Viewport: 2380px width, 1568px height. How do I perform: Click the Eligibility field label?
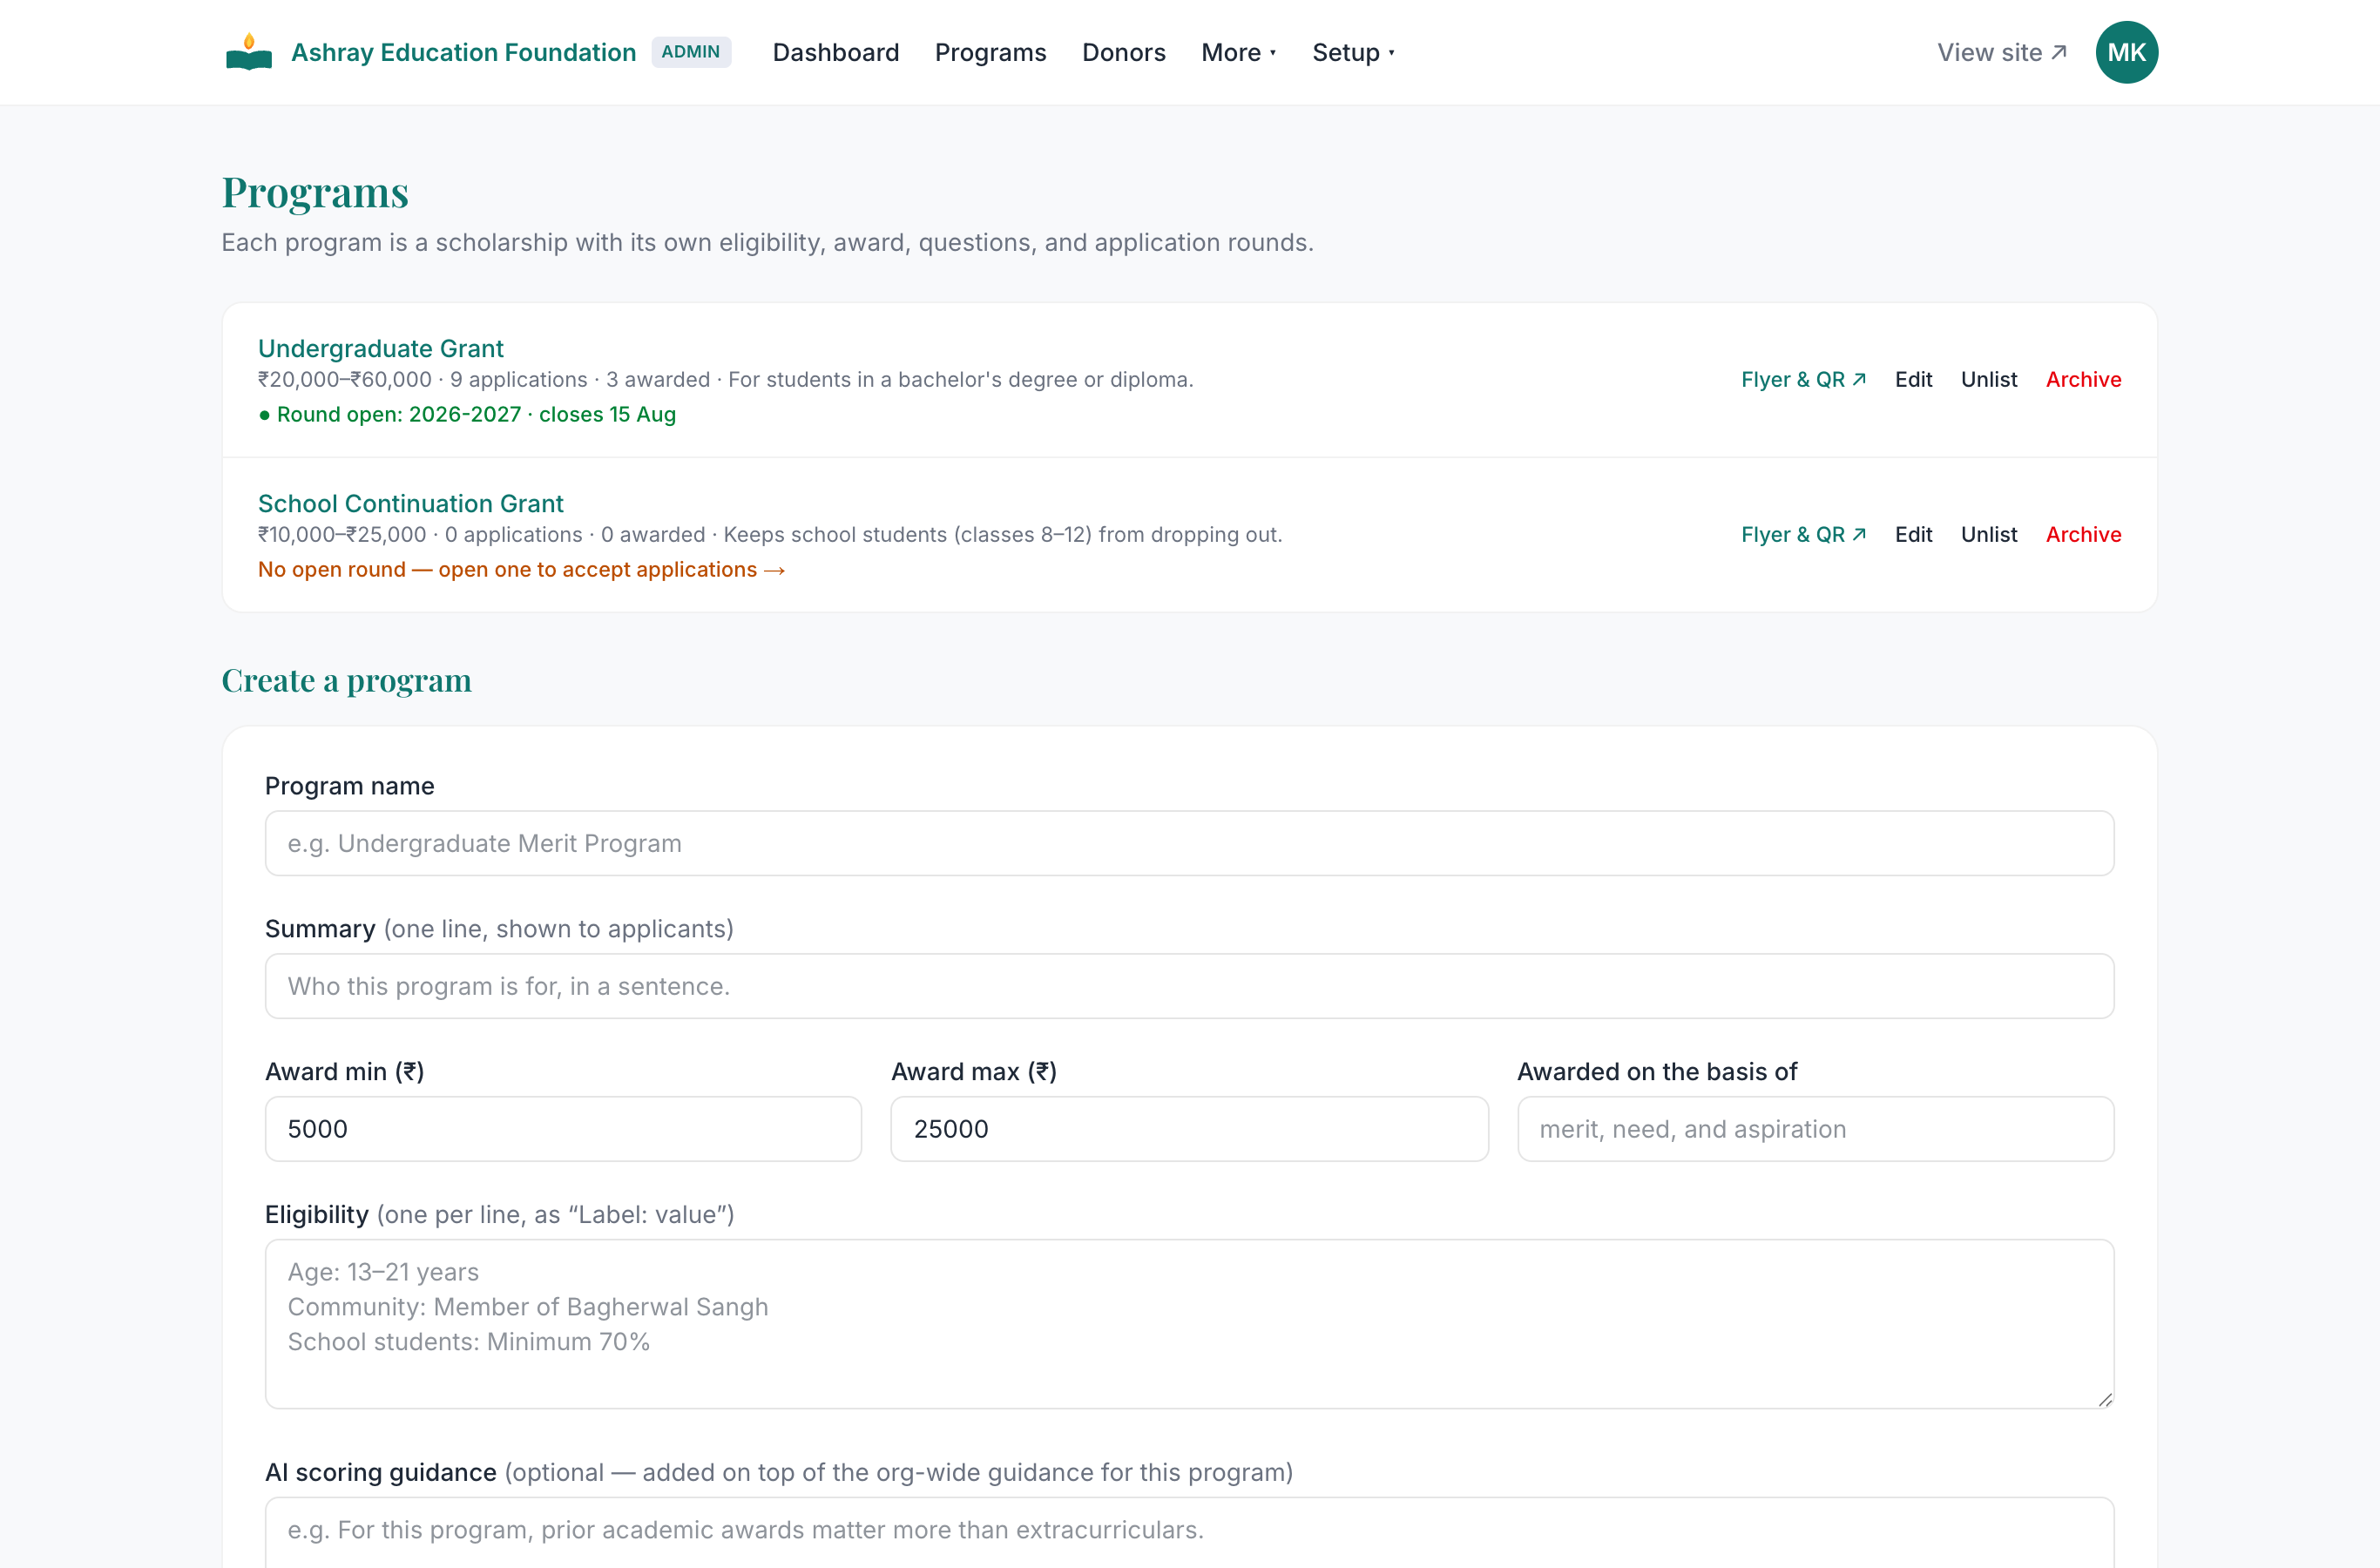[499, 1214]
